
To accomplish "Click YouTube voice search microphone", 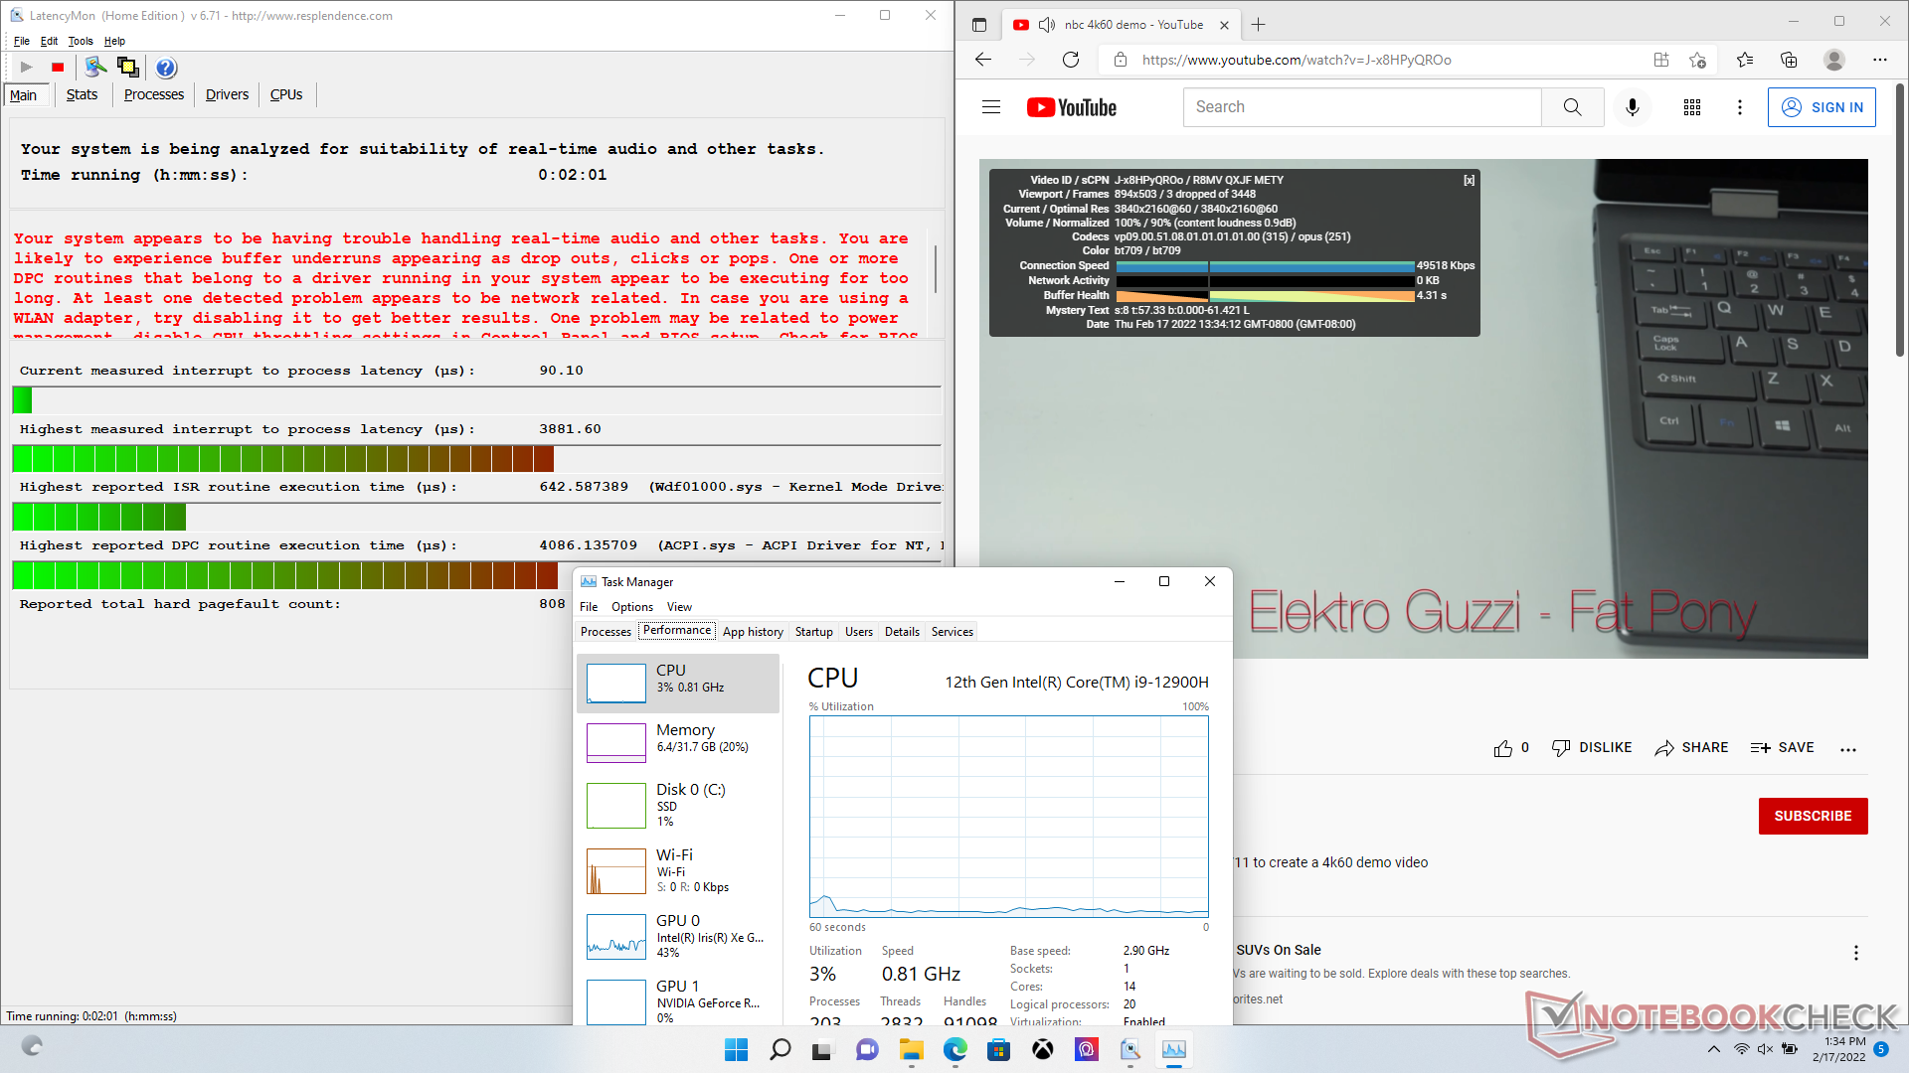I will click(1632, 107).
